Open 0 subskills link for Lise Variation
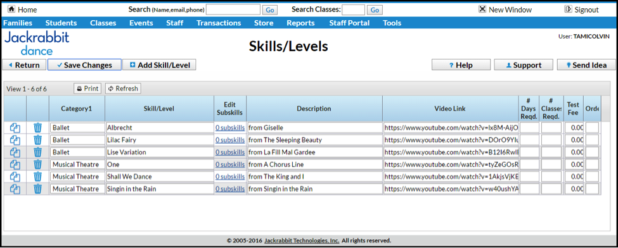The image size is (618, 248). pyautogui.click(x=230, y=152)
